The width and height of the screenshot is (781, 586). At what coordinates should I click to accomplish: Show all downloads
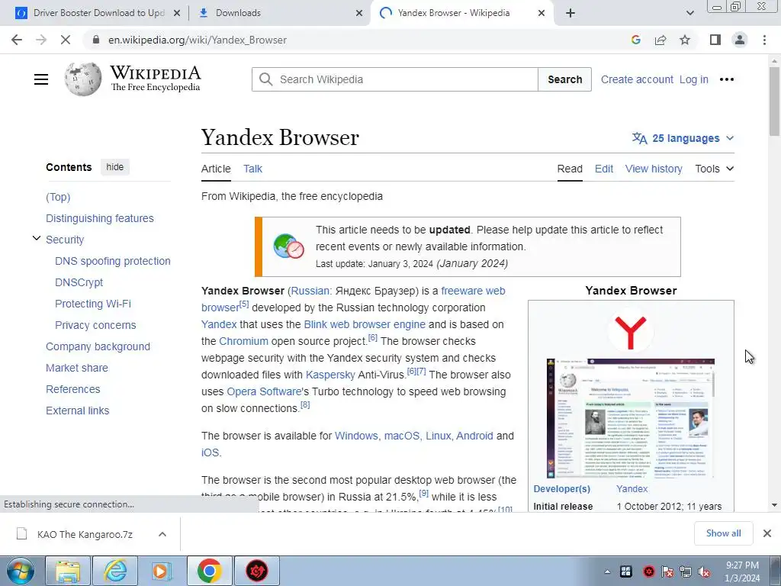tap(723, 533)
